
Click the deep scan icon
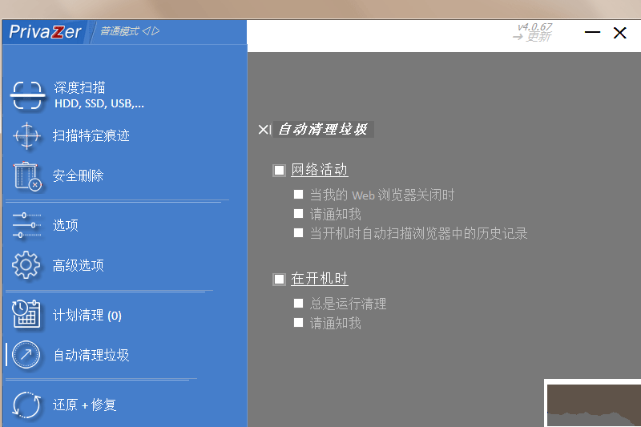coord(27,95)
